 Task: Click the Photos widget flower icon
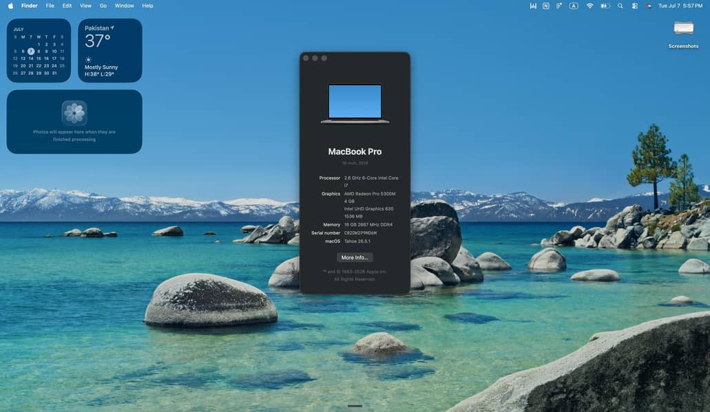click(74, 113)
